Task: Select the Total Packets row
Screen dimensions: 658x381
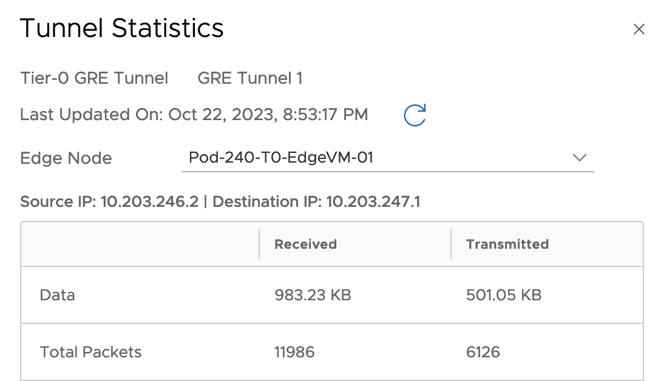Action: (91, 352)
